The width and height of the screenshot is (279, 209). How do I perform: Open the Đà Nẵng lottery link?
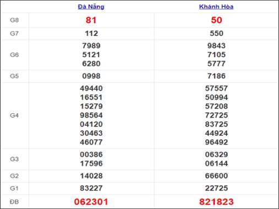pyautogui.click(x=91, y=7)
